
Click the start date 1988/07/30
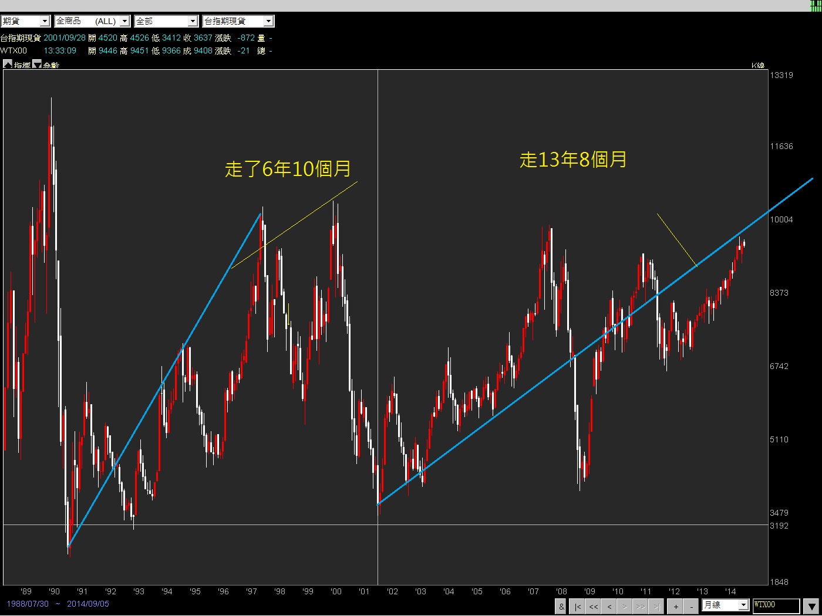click(x=28, y=604)
